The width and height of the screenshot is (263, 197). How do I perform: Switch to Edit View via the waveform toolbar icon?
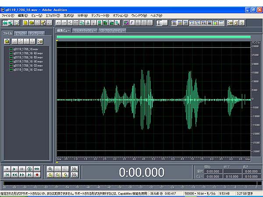[5, 23]
